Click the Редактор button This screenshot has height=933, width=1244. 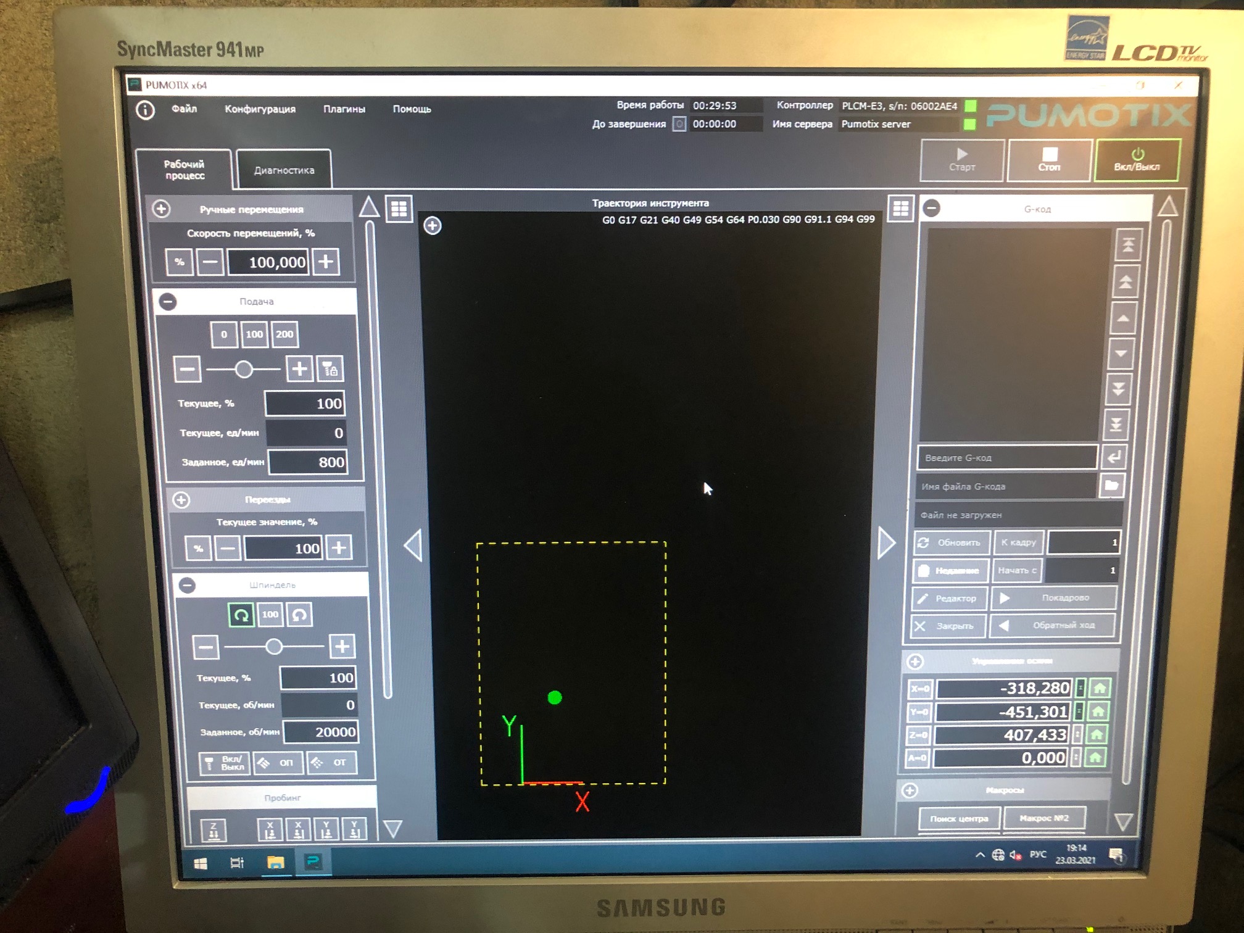click(948, 598)
